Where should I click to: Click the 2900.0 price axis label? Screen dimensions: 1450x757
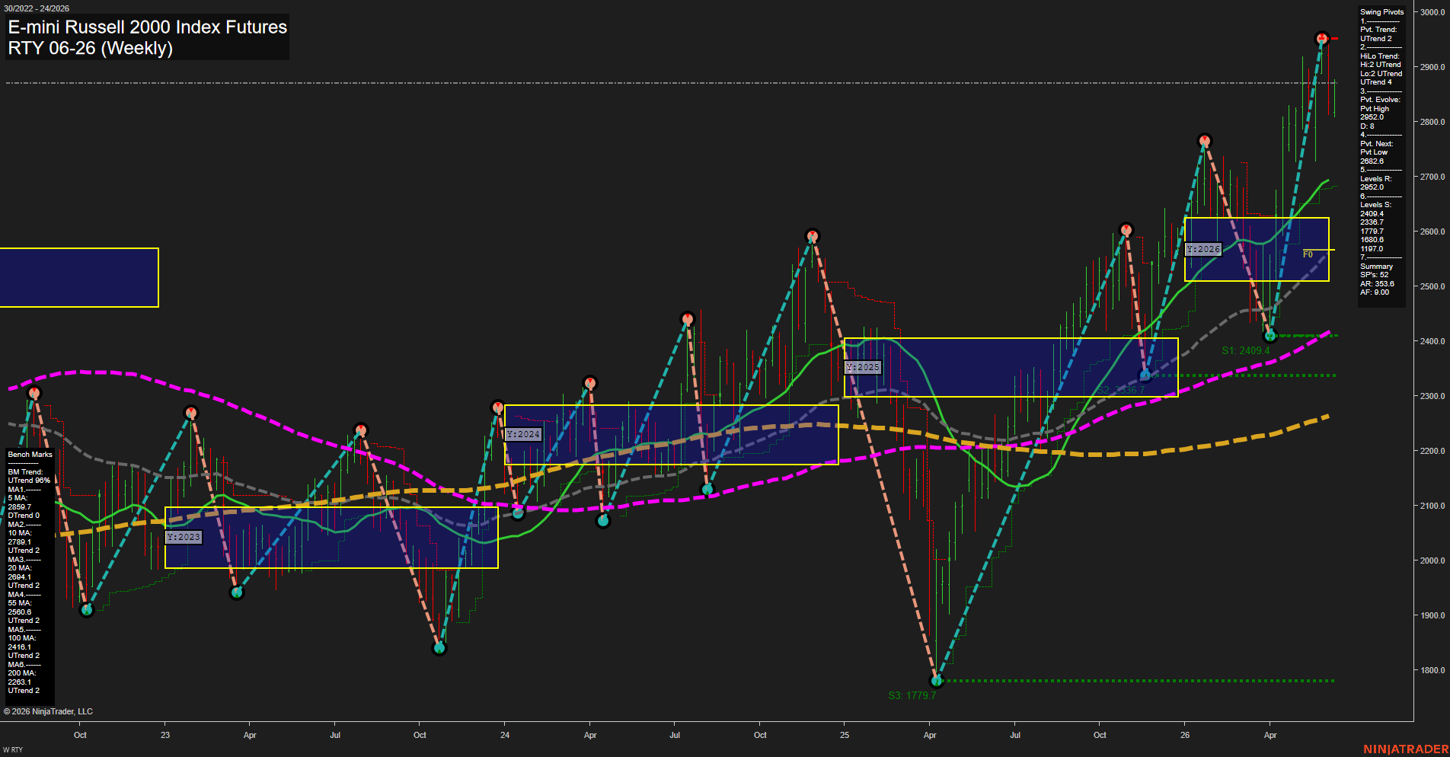pos(1432,67)
